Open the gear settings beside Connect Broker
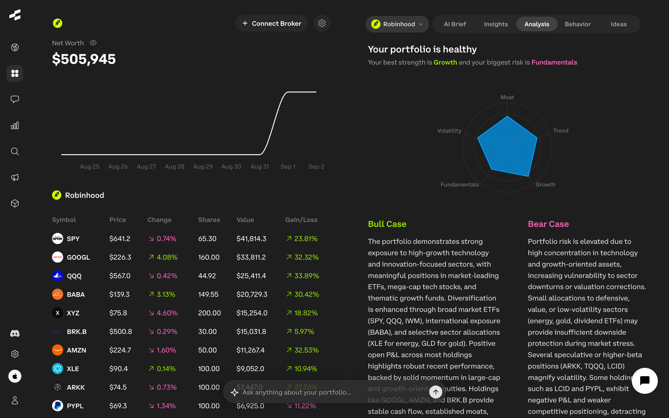 (x=322, y=24)
